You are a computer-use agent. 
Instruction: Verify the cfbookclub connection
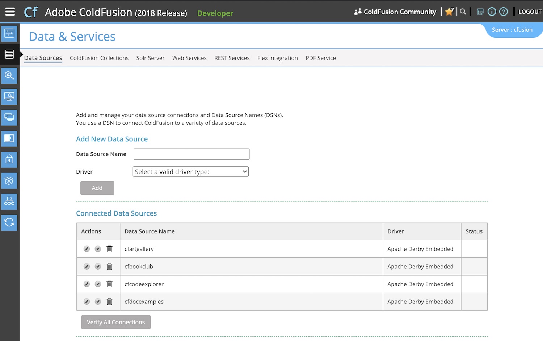(98, 267)
